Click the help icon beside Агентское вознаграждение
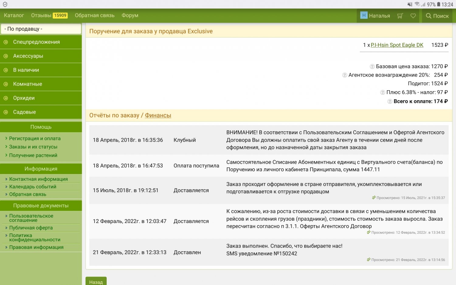Screen dimensions: 456x285 [x=344, y=75]
